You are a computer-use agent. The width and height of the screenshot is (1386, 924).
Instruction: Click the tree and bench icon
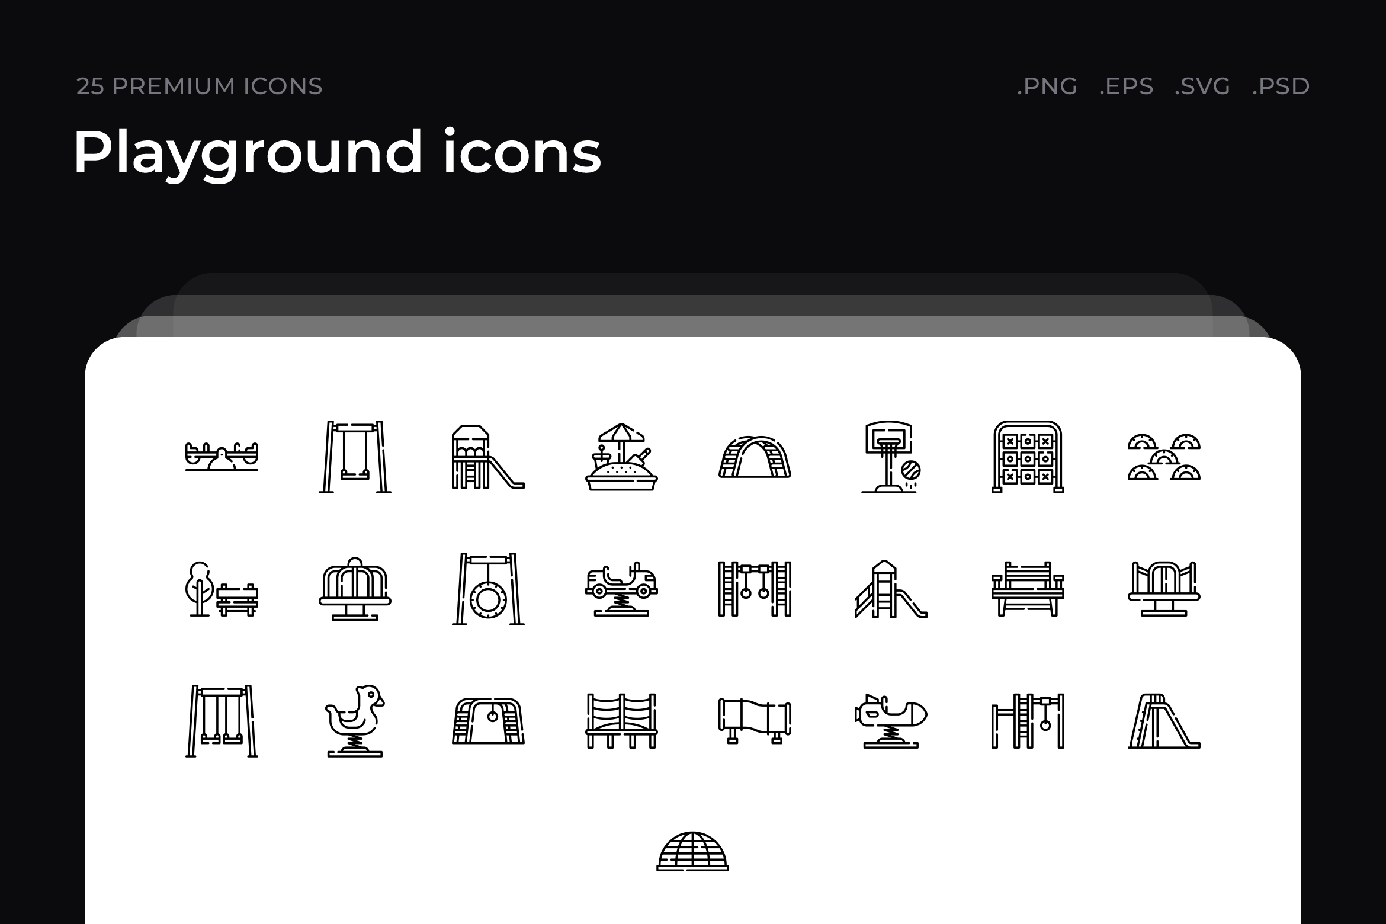click(222, 589)
